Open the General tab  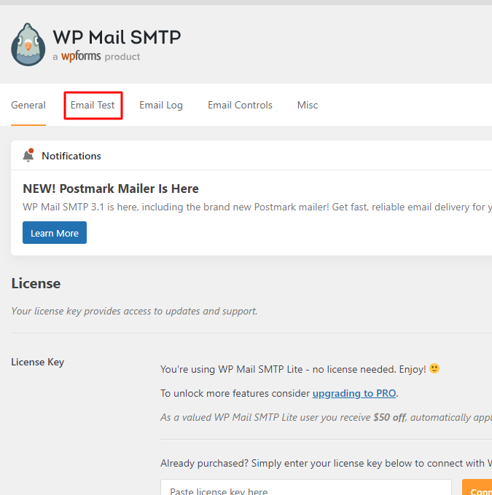[28, 105]
